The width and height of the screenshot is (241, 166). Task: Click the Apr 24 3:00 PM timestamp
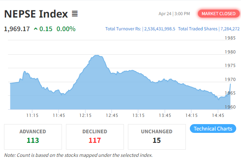coord(174,14)
